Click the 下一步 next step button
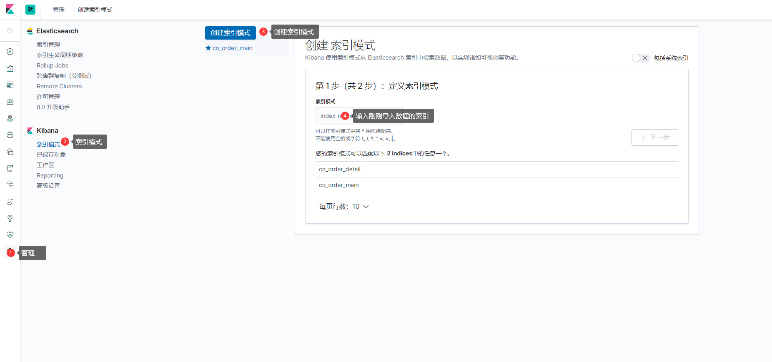The width and height of the screenshot is (772, 362). click(655, 137)
